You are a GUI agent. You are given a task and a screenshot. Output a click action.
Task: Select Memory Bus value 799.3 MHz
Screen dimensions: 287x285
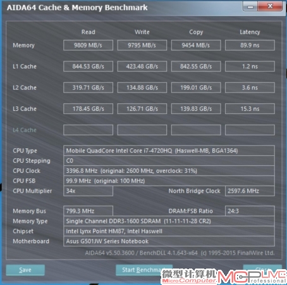pyautogui.click(x=88, y=211)
